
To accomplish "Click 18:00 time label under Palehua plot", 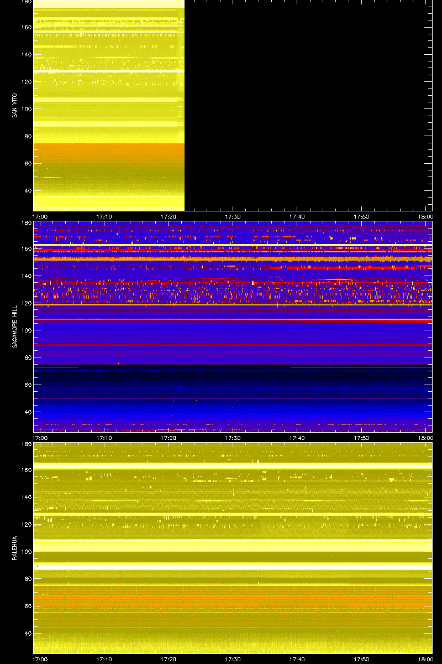I will click(426, 659).
